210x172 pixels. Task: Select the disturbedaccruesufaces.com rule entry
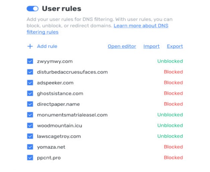pyautogui.click(x=72, y=72)
